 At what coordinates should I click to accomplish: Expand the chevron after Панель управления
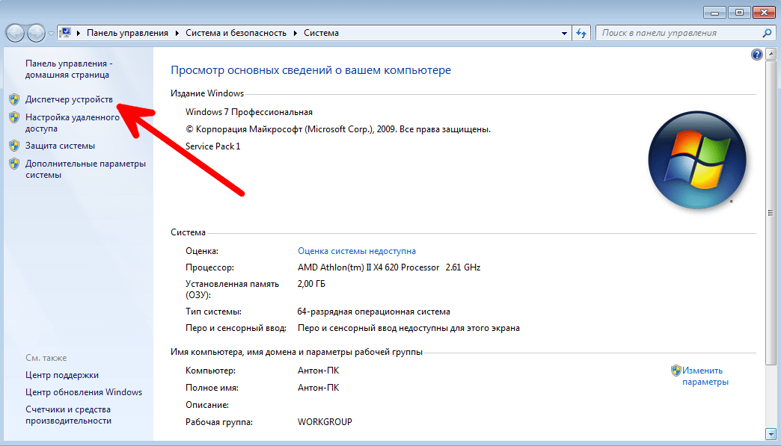(x=177, y=34)
